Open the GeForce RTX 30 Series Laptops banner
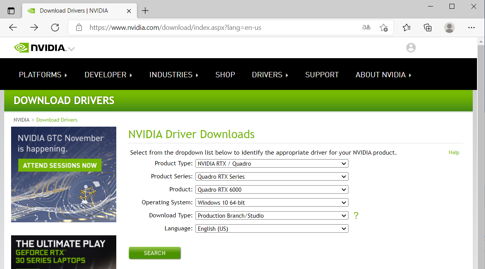The width and height of the screenshot is (485, 269). 63,252
